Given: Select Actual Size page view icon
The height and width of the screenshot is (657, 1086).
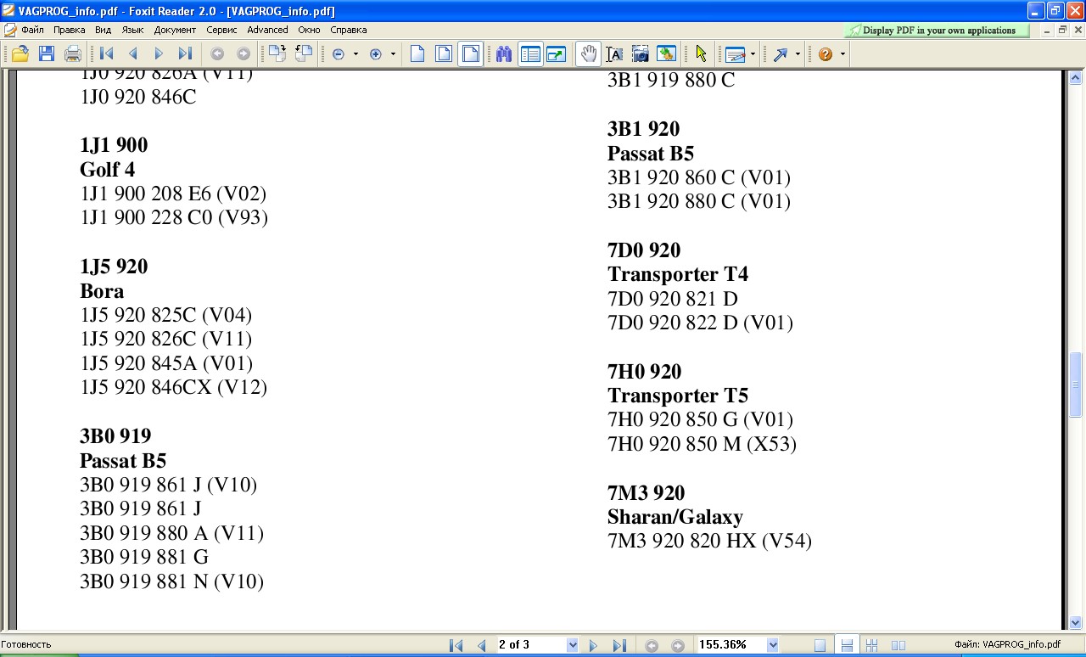Looking at the screenshot, I should coord(417,53).
